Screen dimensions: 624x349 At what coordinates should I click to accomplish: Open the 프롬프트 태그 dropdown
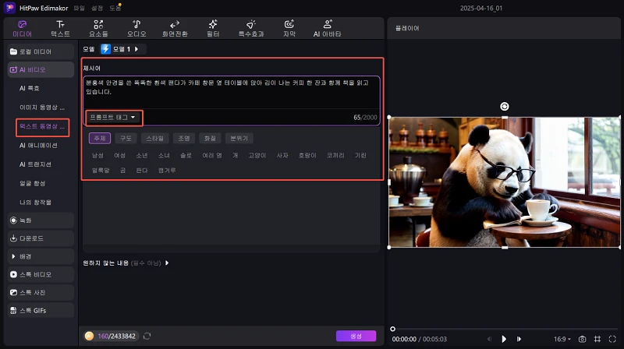tap(114, 118)
